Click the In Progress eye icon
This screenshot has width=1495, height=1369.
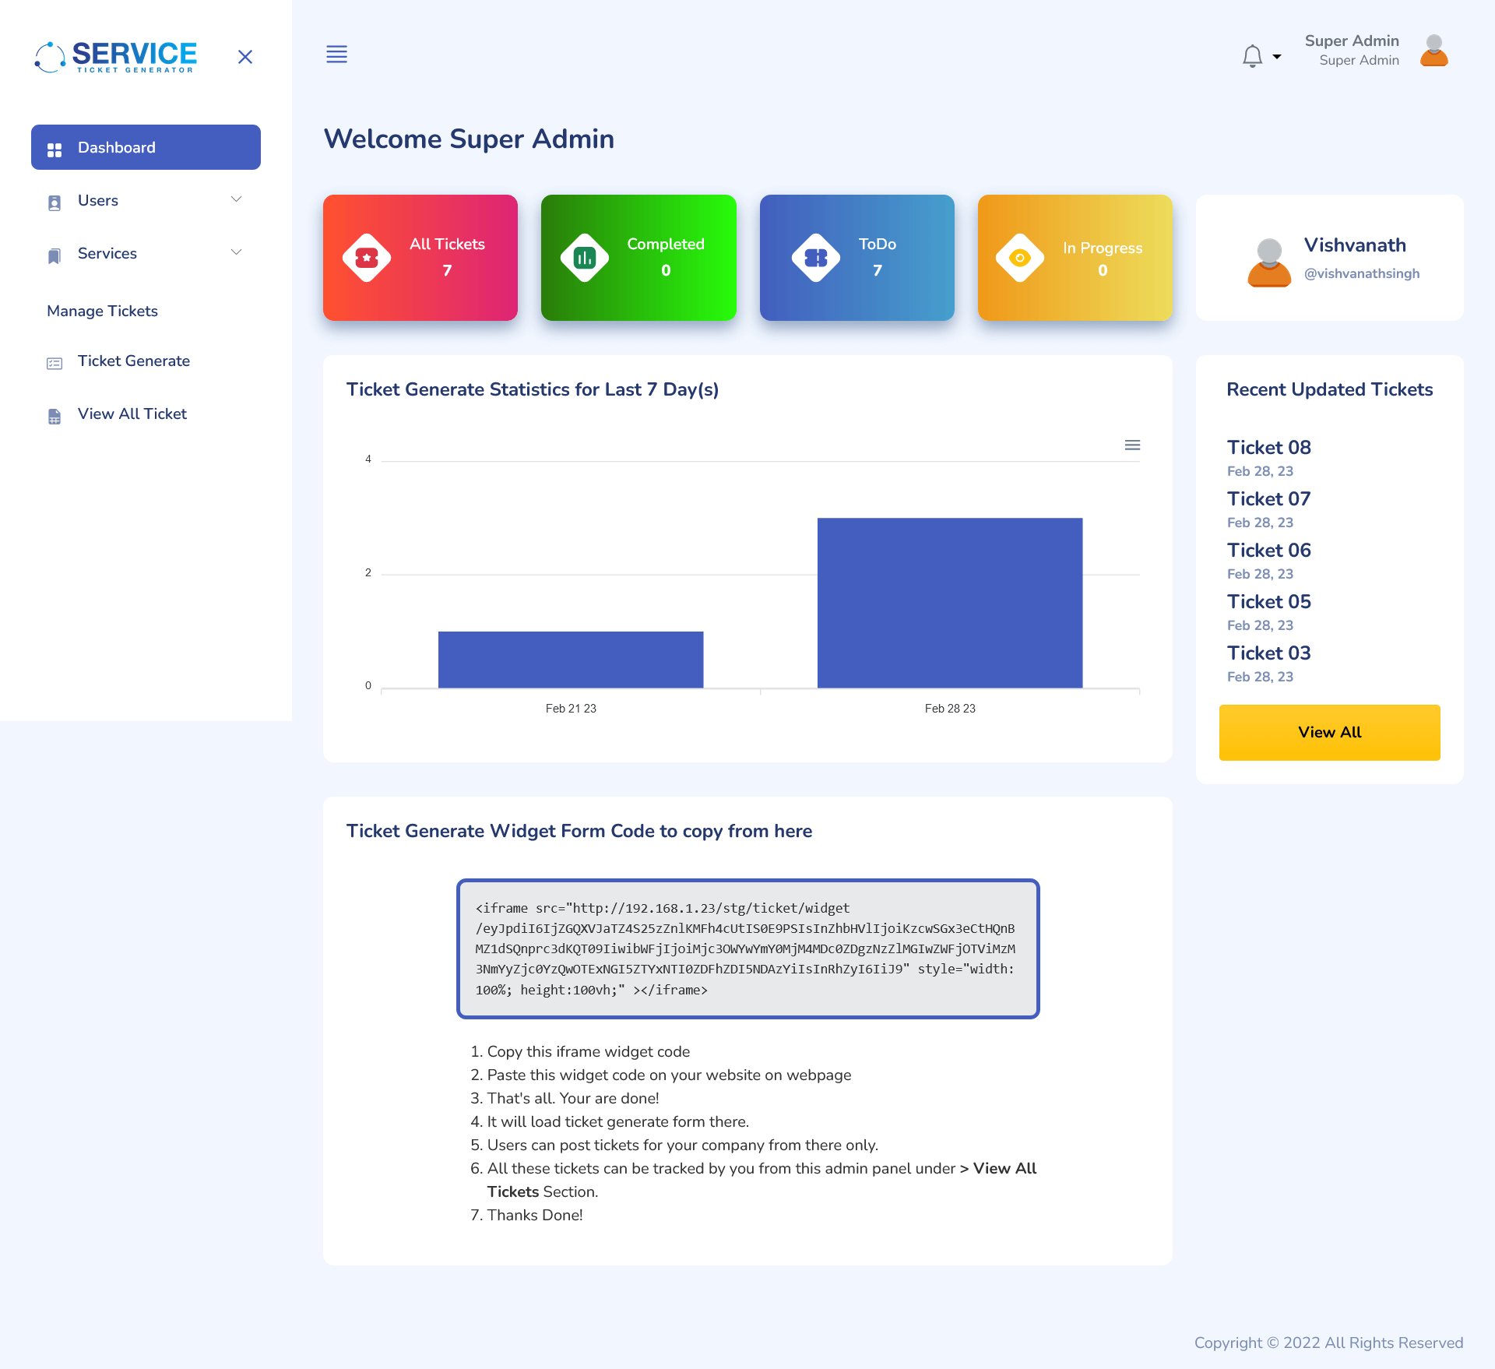(x=1020, y=258)
